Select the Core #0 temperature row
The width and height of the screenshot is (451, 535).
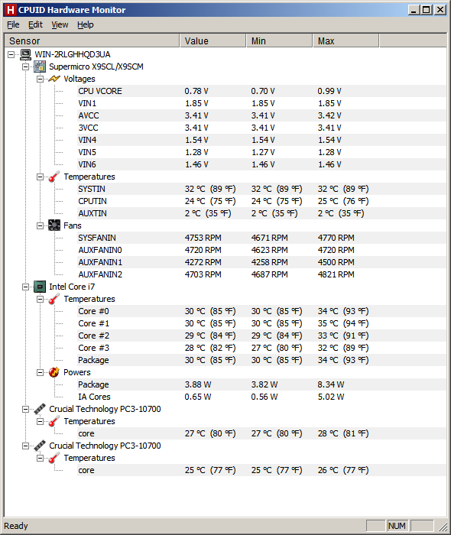tap(261, 311)
